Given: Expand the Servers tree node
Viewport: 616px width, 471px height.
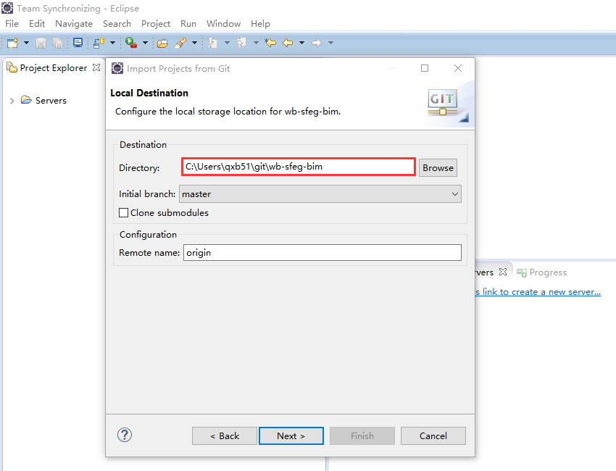Looking at the screenshot, I should 12,101.
